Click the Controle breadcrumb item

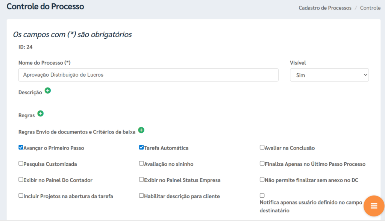click(x=370, y=8)
